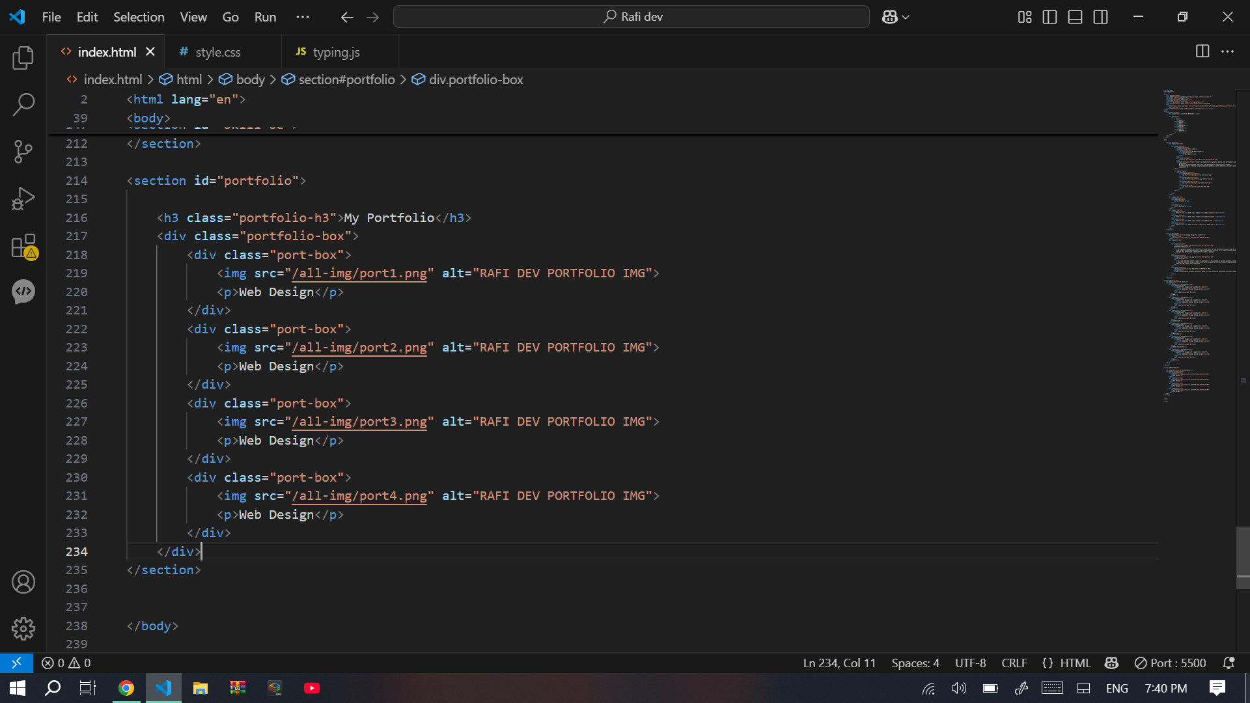Follow the /all-img/port4.png link
Screen dimensions: 1250x703
pos(359,496)
